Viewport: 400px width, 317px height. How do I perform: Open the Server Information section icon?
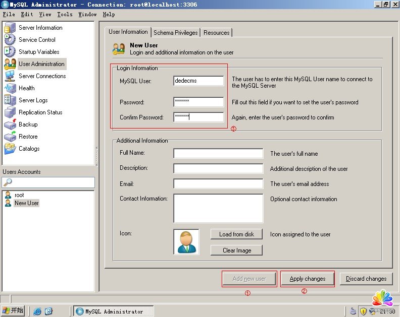pyautogui.click(x=10, y=28)
